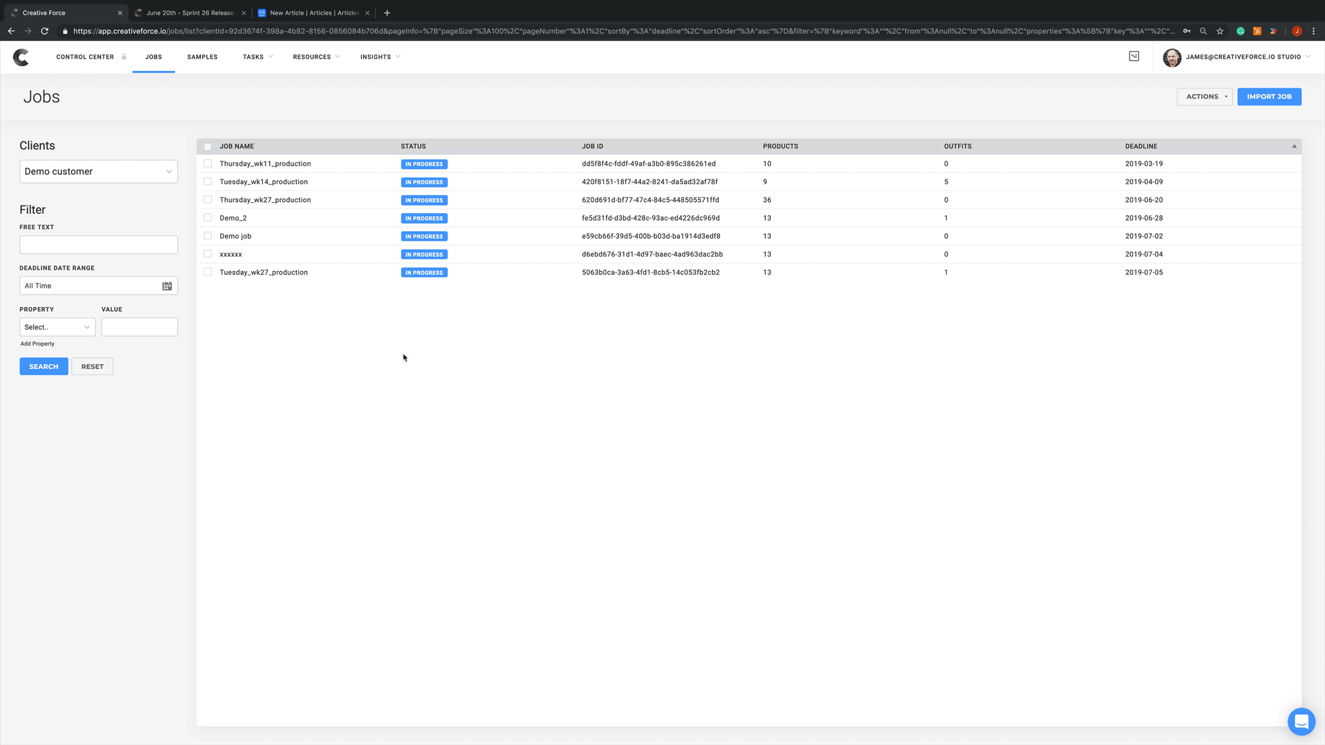Viewport: 1325px width, 745px height.
Task: Click the user profile avatar
Action: pos(1172,57)
